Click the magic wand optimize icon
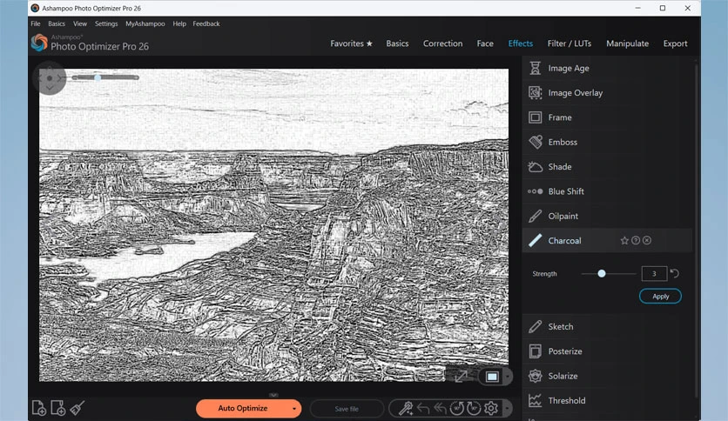This screenshot has height=421, width=728. tap(405, 408)
